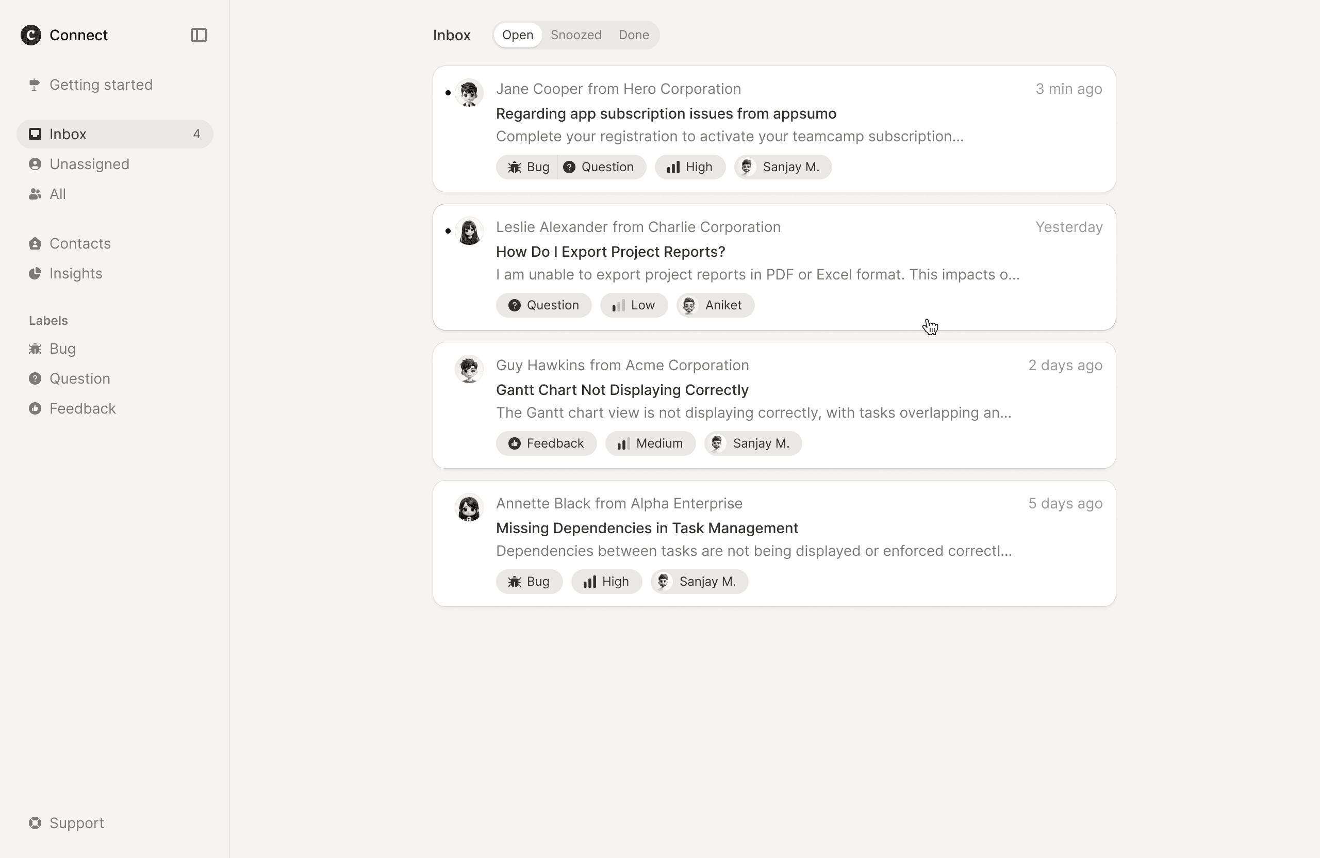The image size is (1320, 858).
Task: Open 'Missing Dependencies in Task Management' conversation
Action: [x=647, y=528]
